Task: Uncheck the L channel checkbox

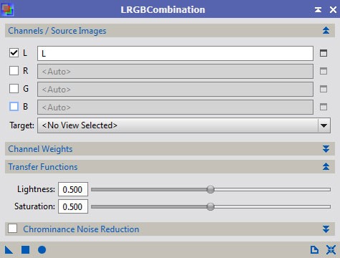Action: 14,52
